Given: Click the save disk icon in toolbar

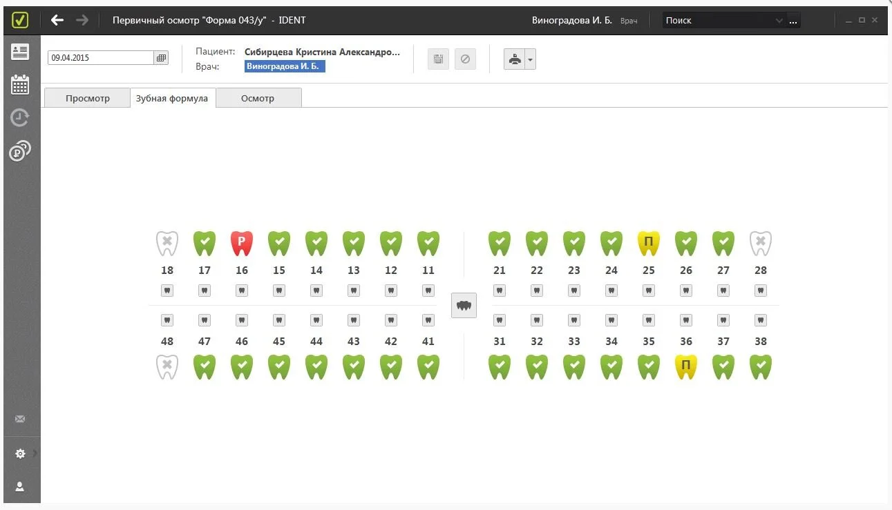Looking at the screenshot, I should coord(438,59).
